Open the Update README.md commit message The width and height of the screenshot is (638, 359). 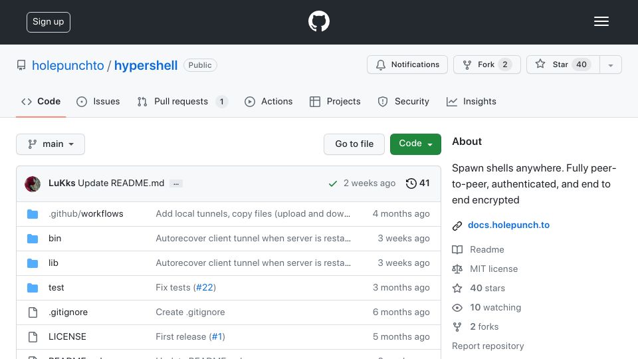pyautogui.click(x=121, y=183)
